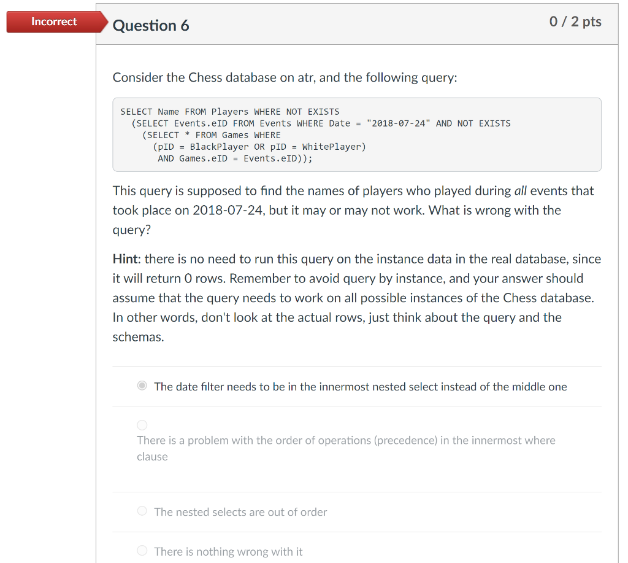Click the 'pID = BlackPlayer OR pID = WhitePlayer' line
628x563 pixels.
click(x=259, y=147)
